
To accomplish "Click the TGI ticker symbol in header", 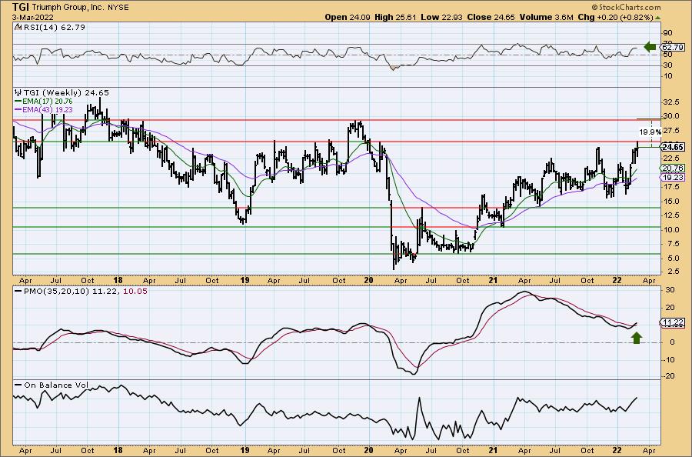I will point(20,7).
